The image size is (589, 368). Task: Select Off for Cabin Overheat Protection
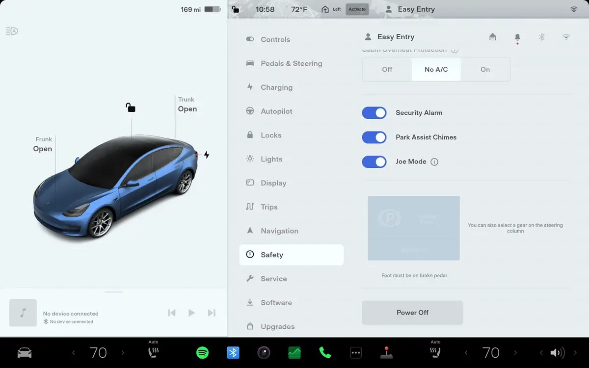tap(387, 69)
